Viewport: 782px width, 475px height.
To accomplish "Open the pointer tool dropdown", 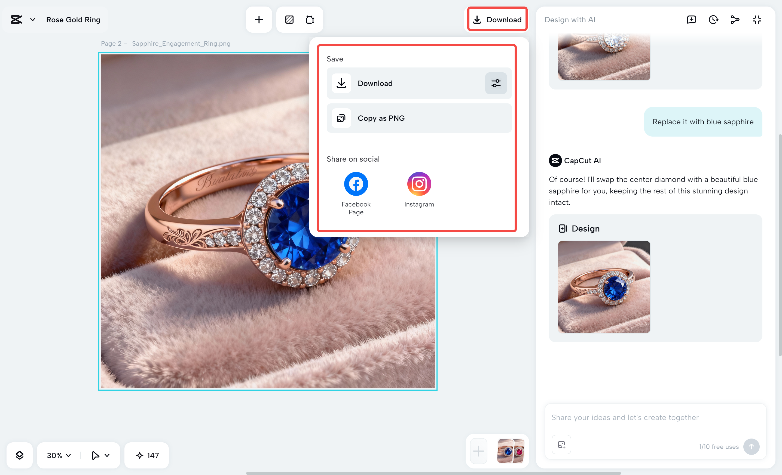I will 107,455.
